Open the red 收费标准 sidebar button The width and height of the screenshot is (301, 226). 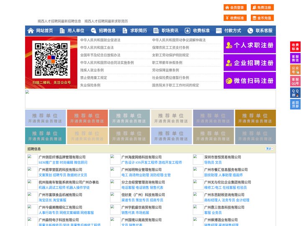click(295, 47)
